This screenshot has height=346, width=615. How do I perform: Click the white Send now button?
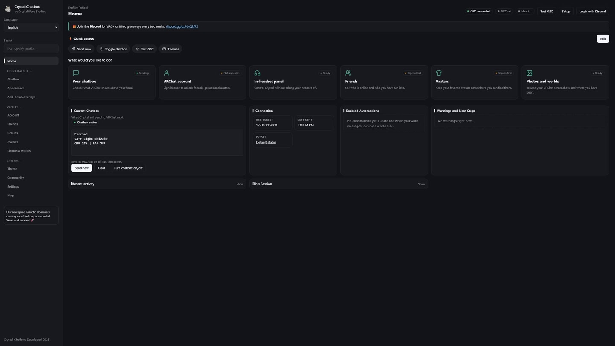click(x=82, y=168)
